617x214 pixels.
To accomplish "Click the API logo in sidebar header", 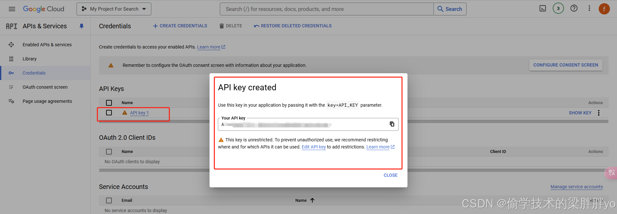I will tap(12, 26).
